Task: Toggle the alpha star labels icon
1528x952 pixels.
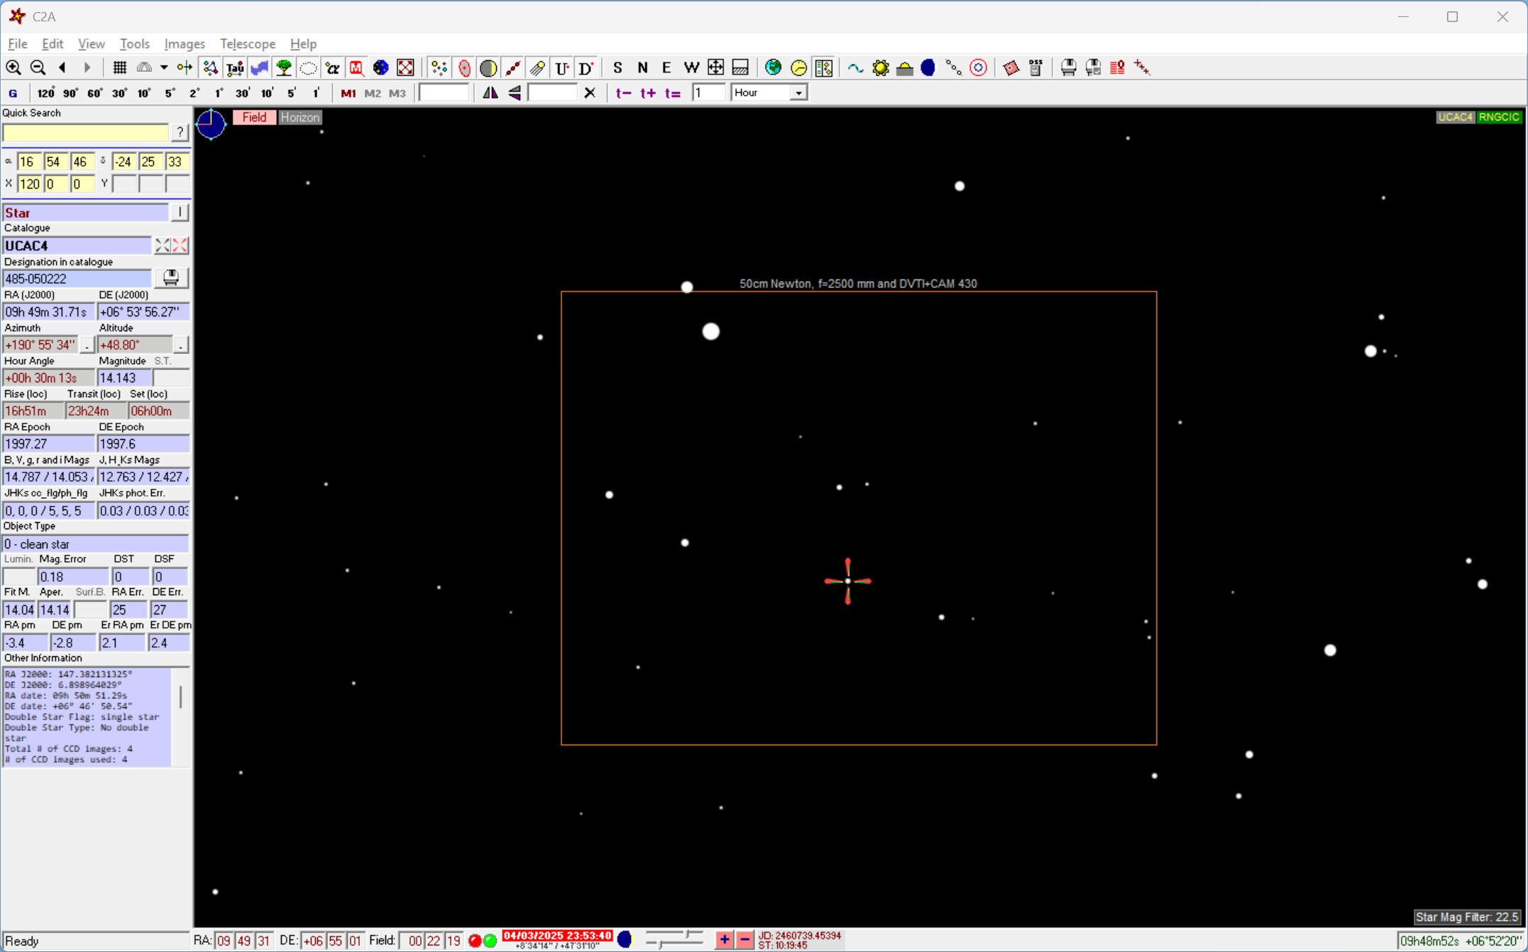Action: 332,67
